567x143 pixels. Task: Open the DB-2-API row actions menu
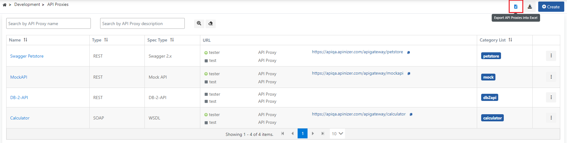551,97
